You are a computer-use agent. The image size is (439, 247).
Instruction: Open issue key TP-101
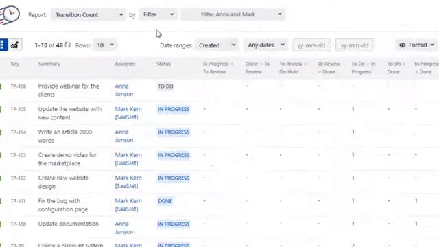coord(18,201)
